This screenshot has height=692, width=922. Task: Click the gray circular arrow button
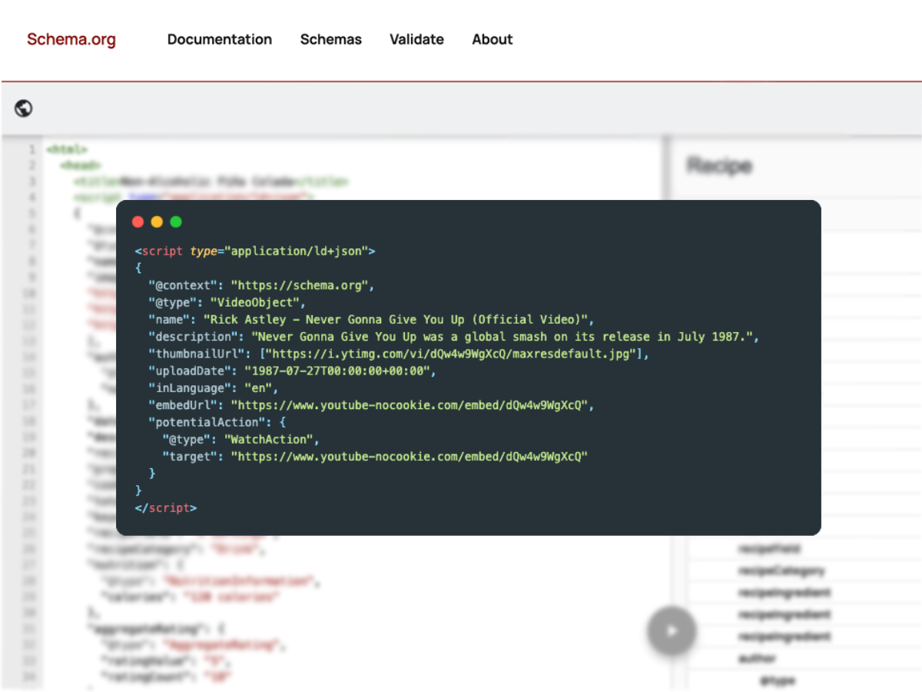[672, 630]
